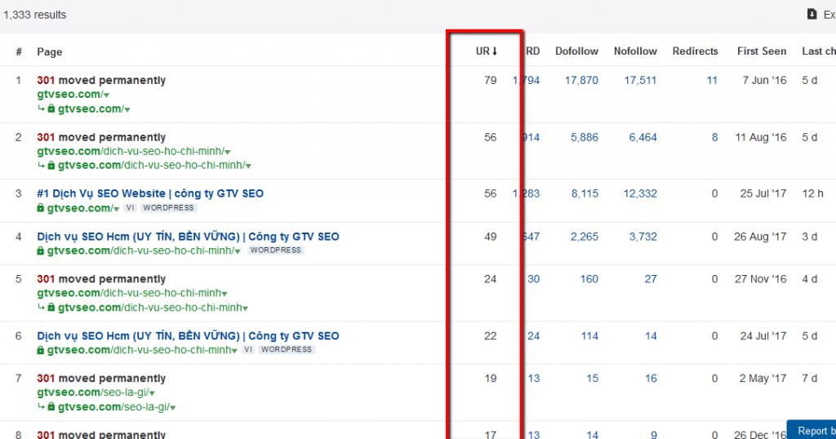Click the UR column sort arrow
This screenshot has width=836, height=439.
click(x=495, y=51)
